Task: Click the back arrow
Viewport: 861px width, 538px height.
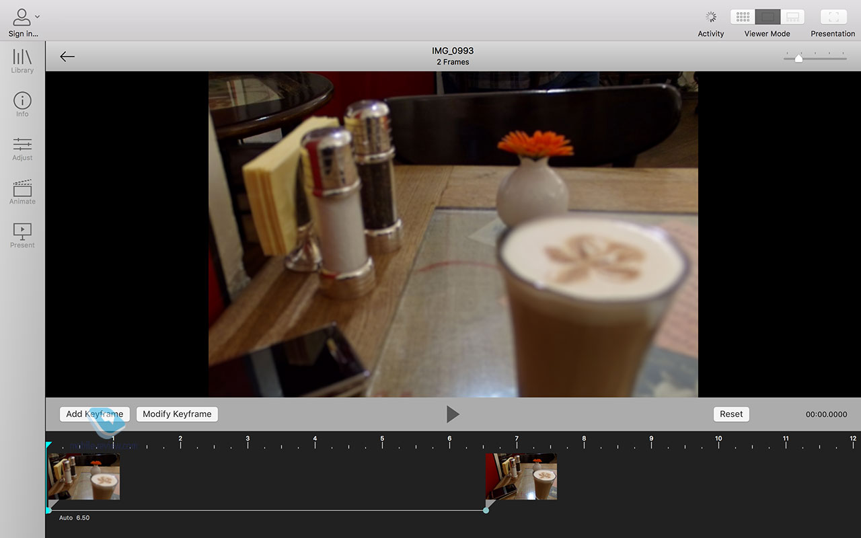Action: [x=67, y=56]
